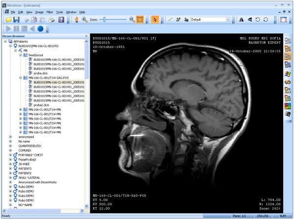The image size is (294, 220).
Task: Select proba2.dcm in the tree
Action: (41, 105)
